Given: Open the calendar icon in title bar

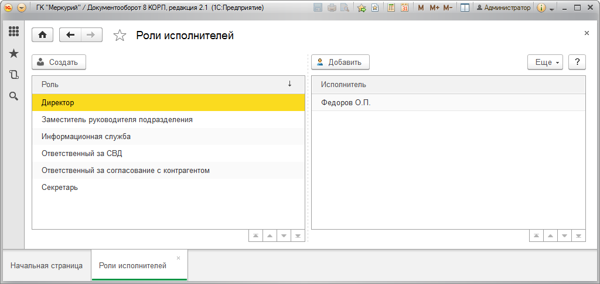Looking at the screenshot, I should [x=404, y=7].
